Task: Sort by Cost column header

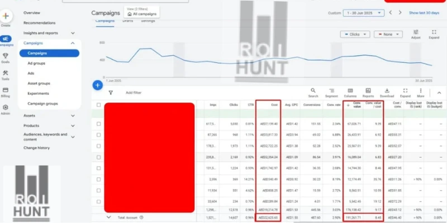Action: [x=274, y=105]
